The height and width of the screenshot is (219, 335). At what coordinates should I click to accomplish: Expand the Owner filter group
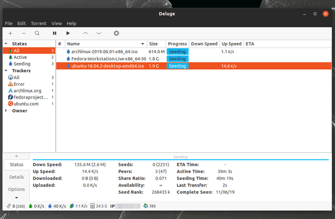click(x=6, y=111)
